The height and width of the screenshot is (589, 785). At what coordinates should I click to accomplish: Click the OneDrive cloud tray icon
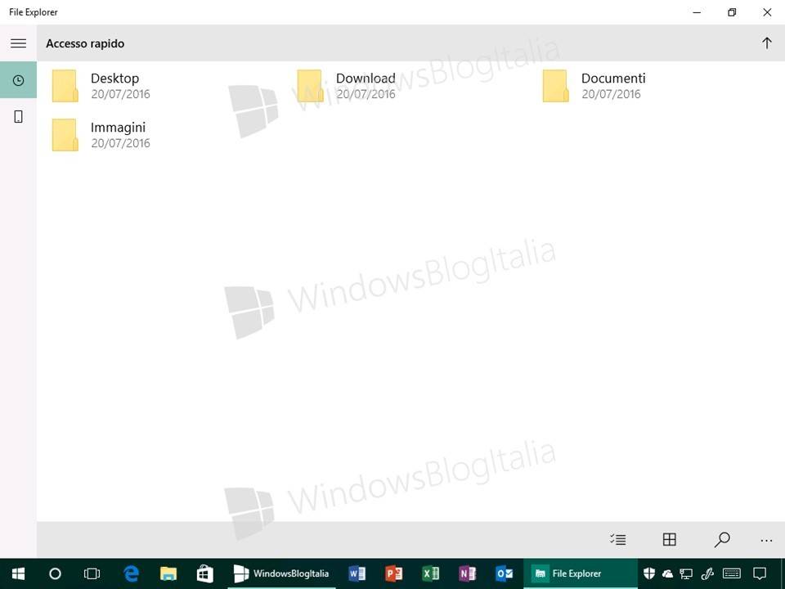click(667, 574)
